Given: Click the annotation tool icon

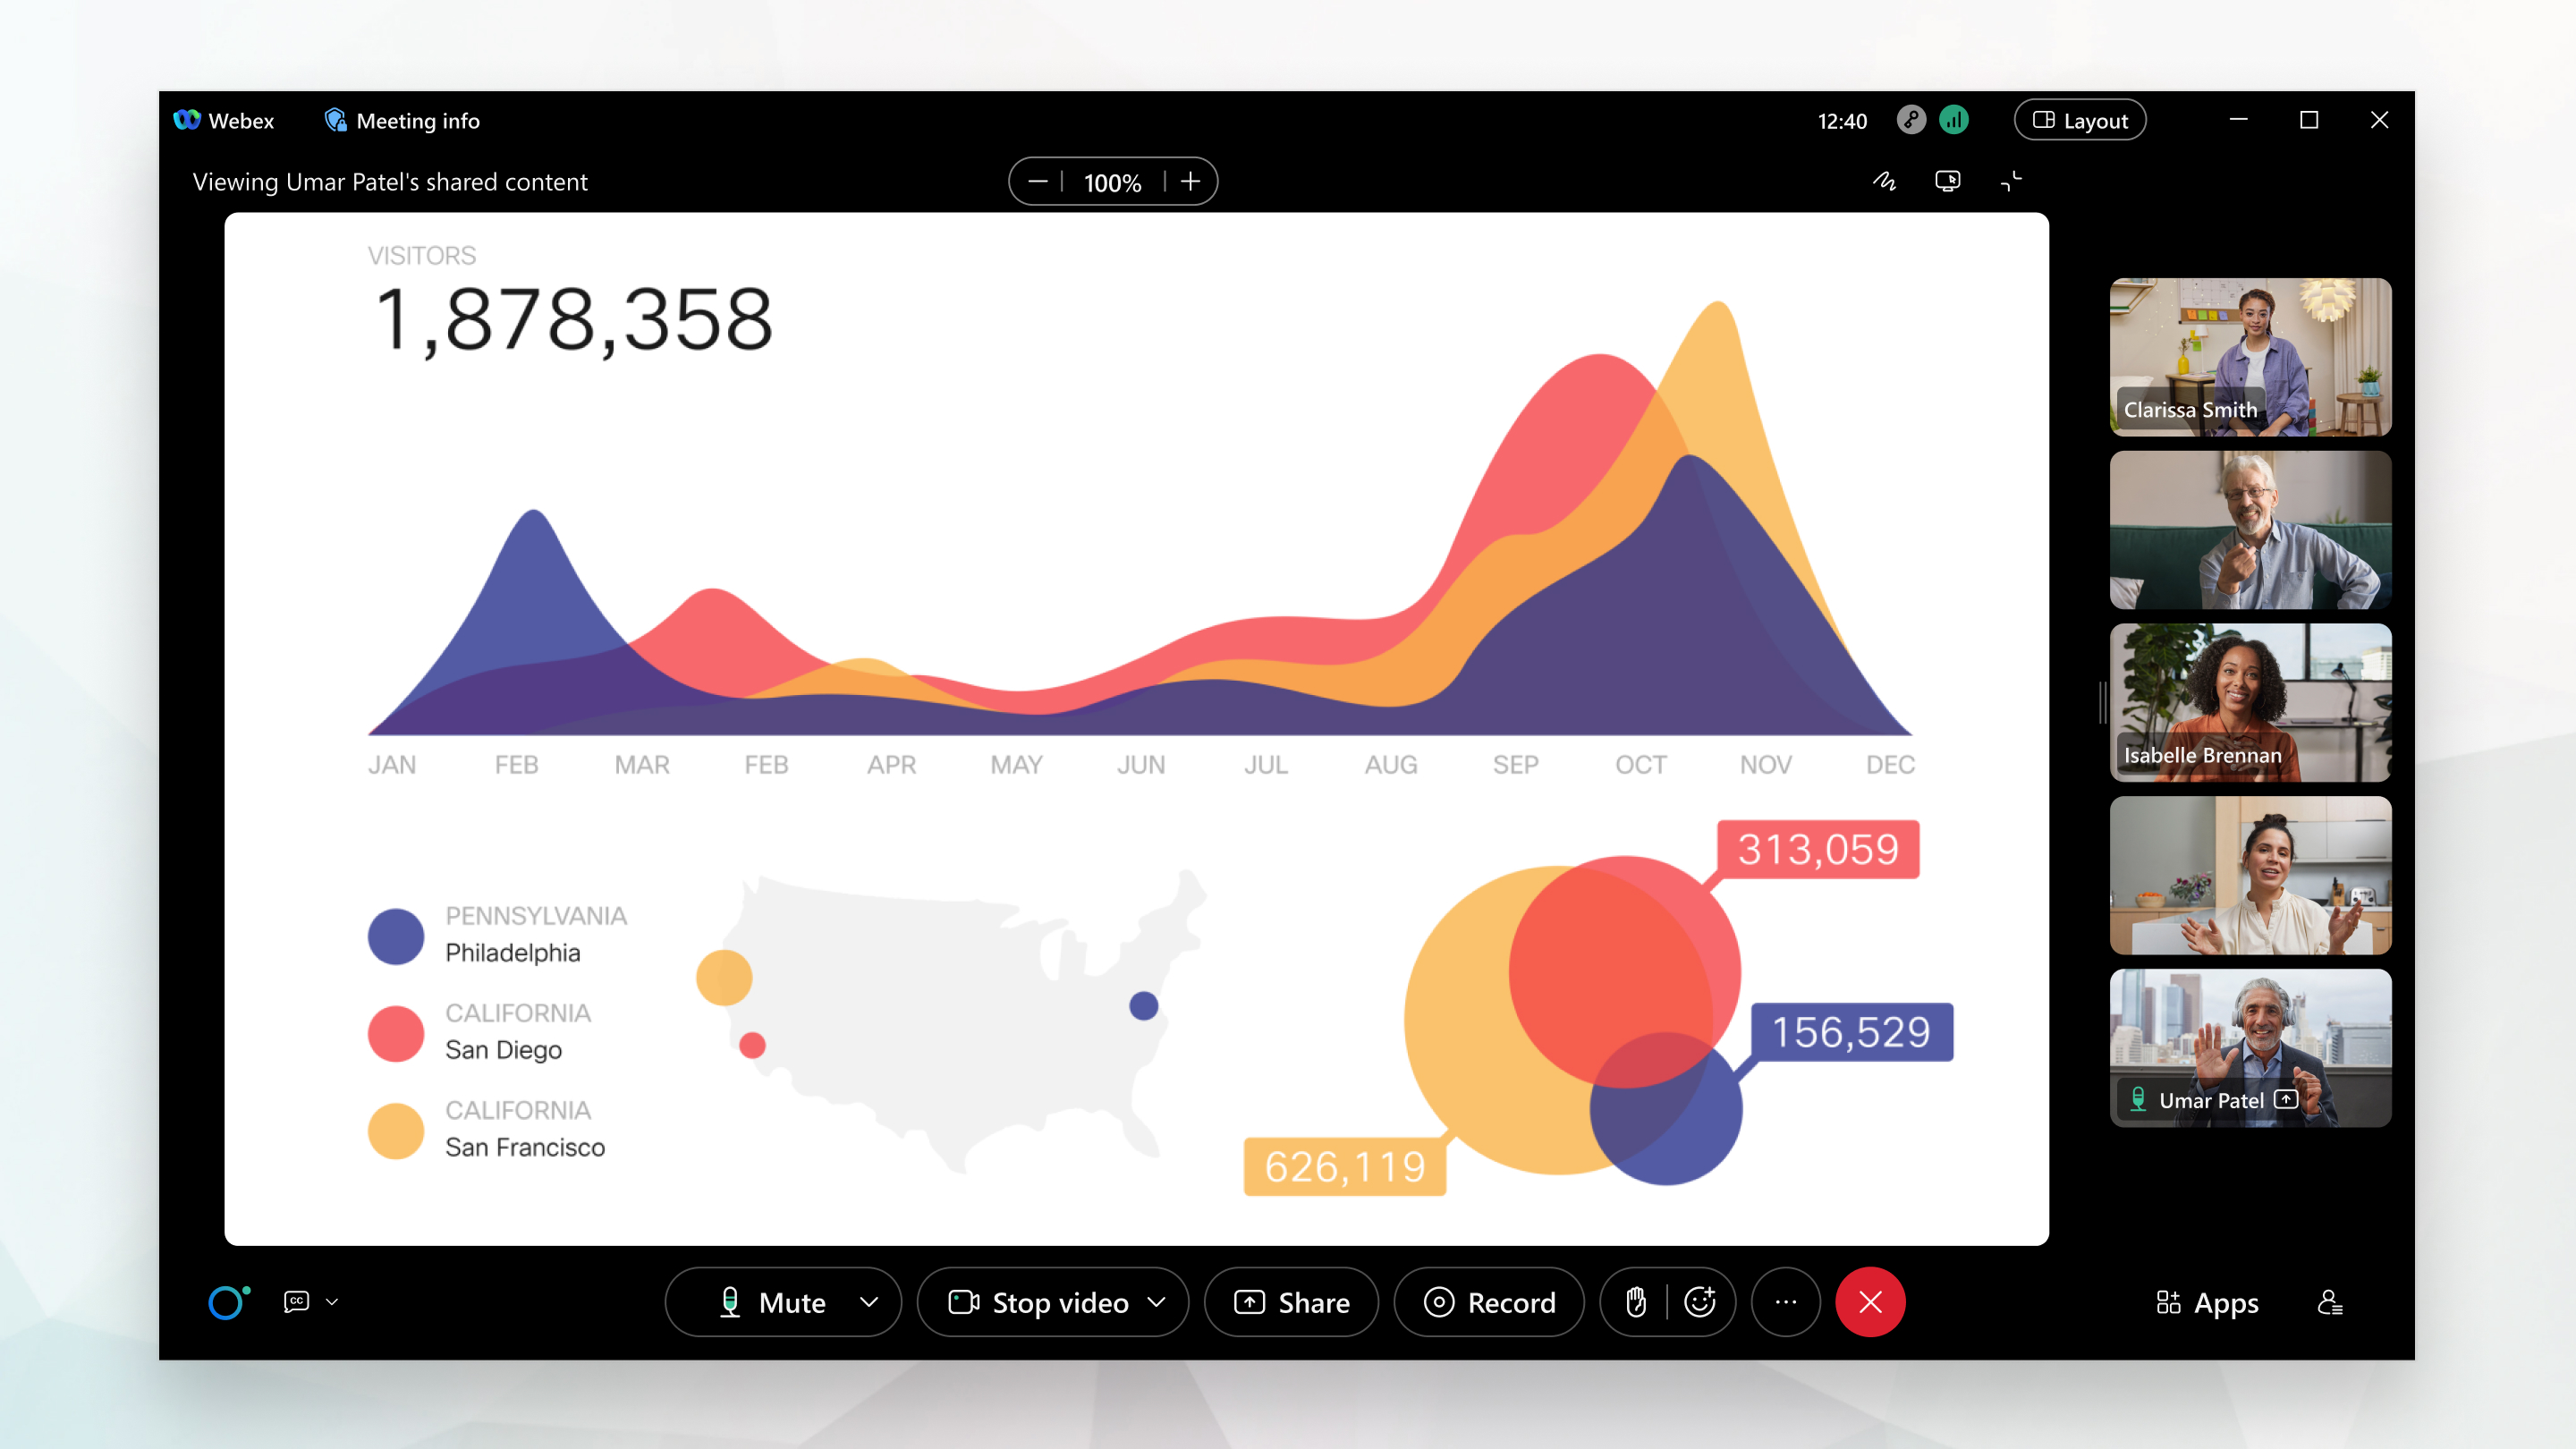Looking at the screenshot, I should point(1885,181).
